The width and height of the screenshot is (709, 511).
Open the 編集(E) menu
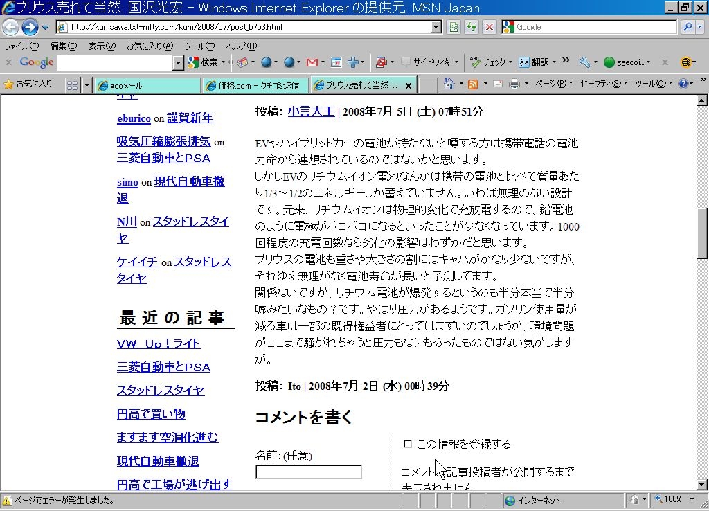[x=63, y=46]
